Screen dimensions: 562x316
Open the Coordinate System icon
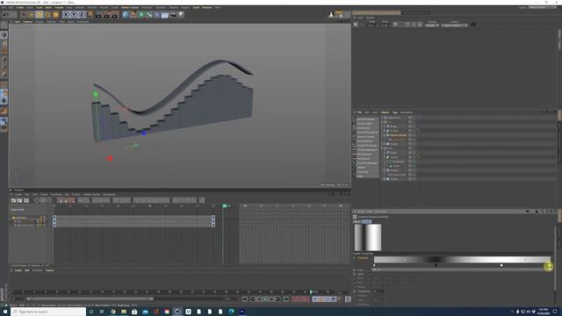90,15
